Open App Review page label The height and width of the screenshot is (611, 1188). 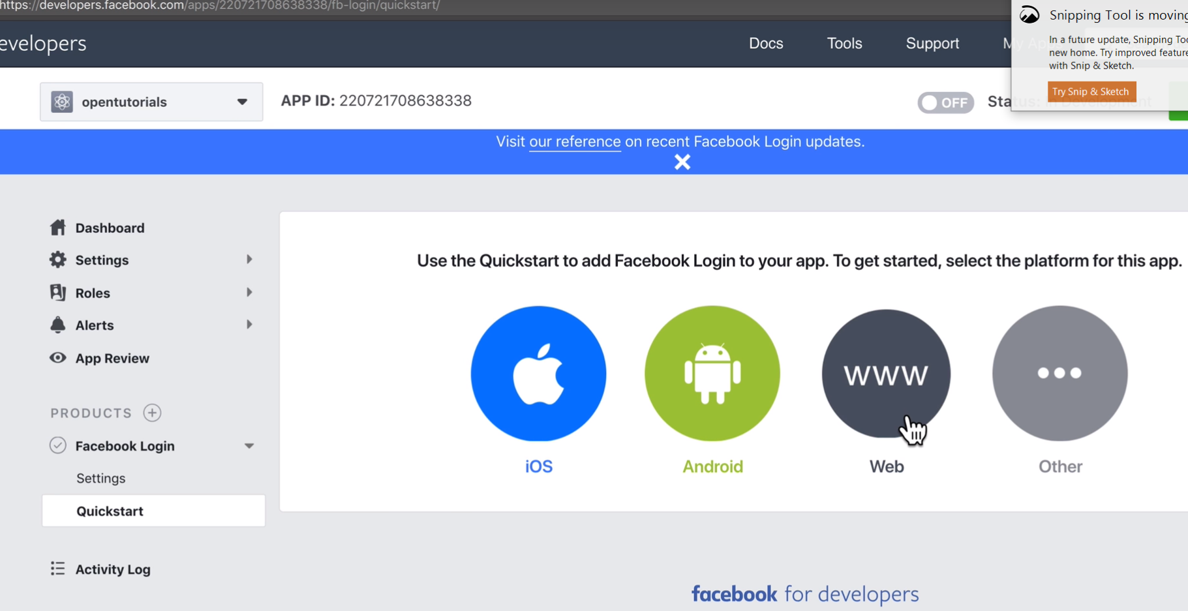[112, 358]
